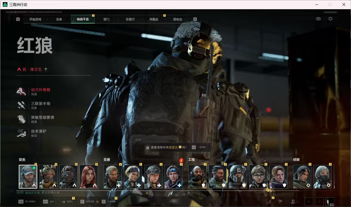351x207 pixels.
Task: Go to the 部门 tab
Action: (x=107, y=19)
